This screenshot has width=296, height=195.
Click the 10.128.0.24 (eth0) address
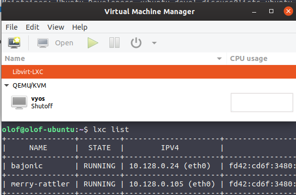(x=170, y=166)
